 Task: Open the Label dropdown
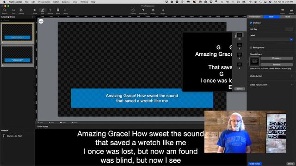[x=291, y=39]
